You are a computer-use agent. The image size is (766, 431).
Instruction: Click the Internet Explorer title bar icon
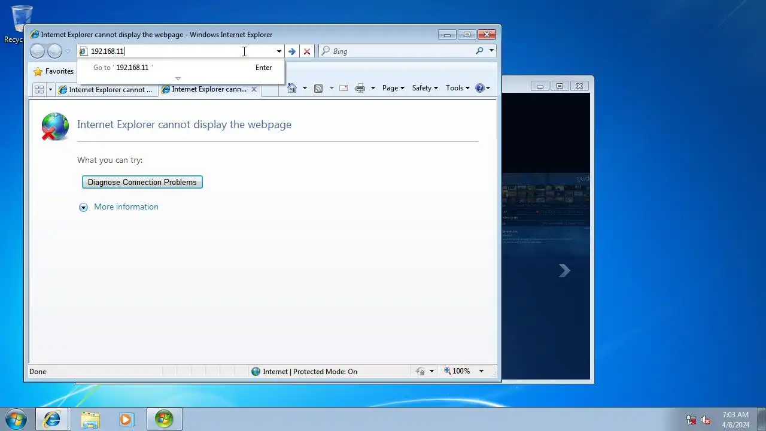pyautogui.click(x=35, y=35)
